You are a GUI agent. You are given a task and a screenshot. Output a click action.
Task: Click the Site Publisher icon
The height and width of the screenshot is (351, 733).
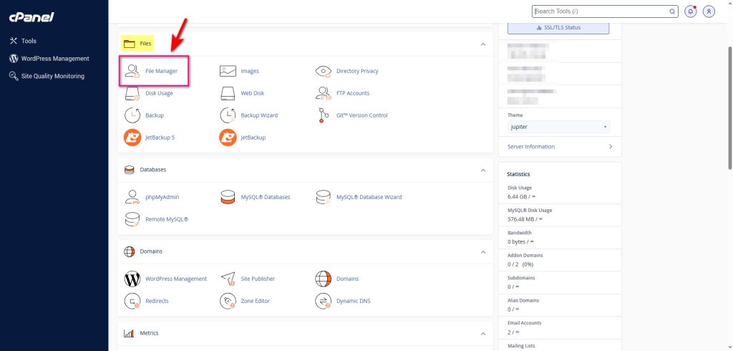[228, 279]
